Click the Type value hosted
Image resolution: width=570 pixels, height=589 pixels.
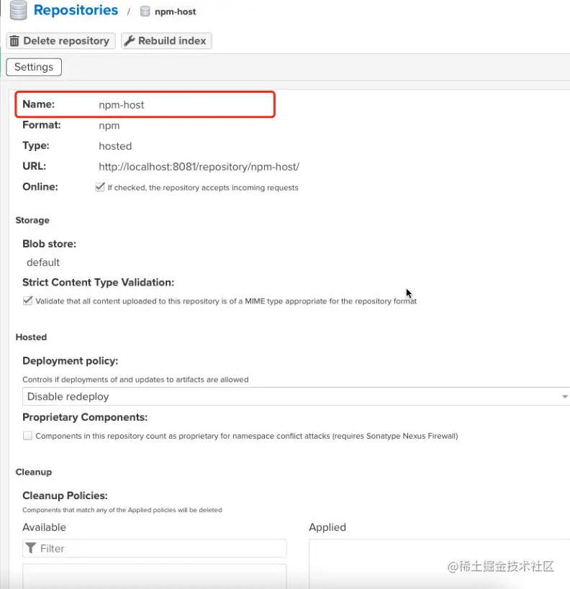[x=115, y=146]
